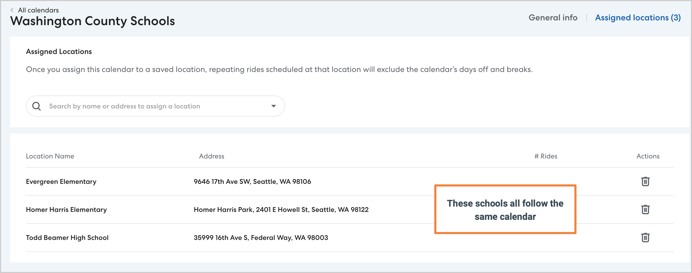Click trash icon for Homer Harris Elementary
The width and height of the screenshot is (692, 273).
tap(645, 210)
